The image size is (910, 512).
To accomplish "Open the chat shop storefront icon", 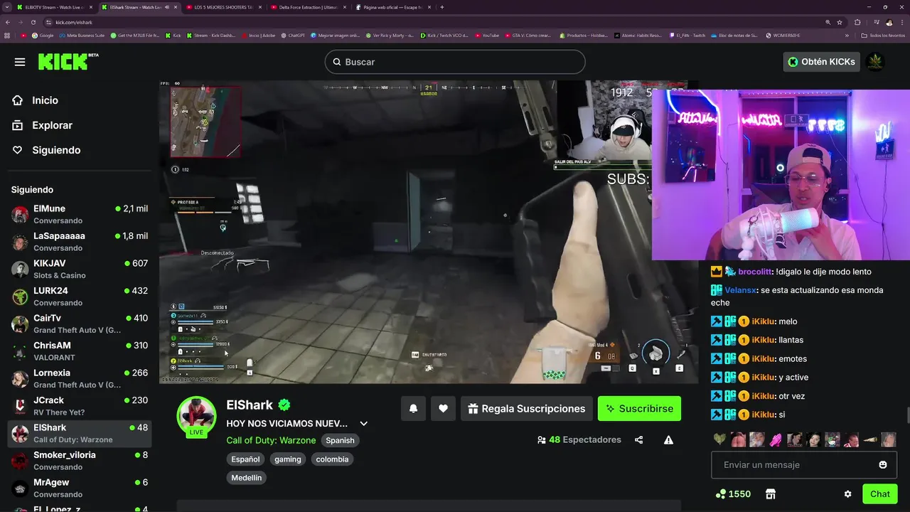I will (770, 494).
